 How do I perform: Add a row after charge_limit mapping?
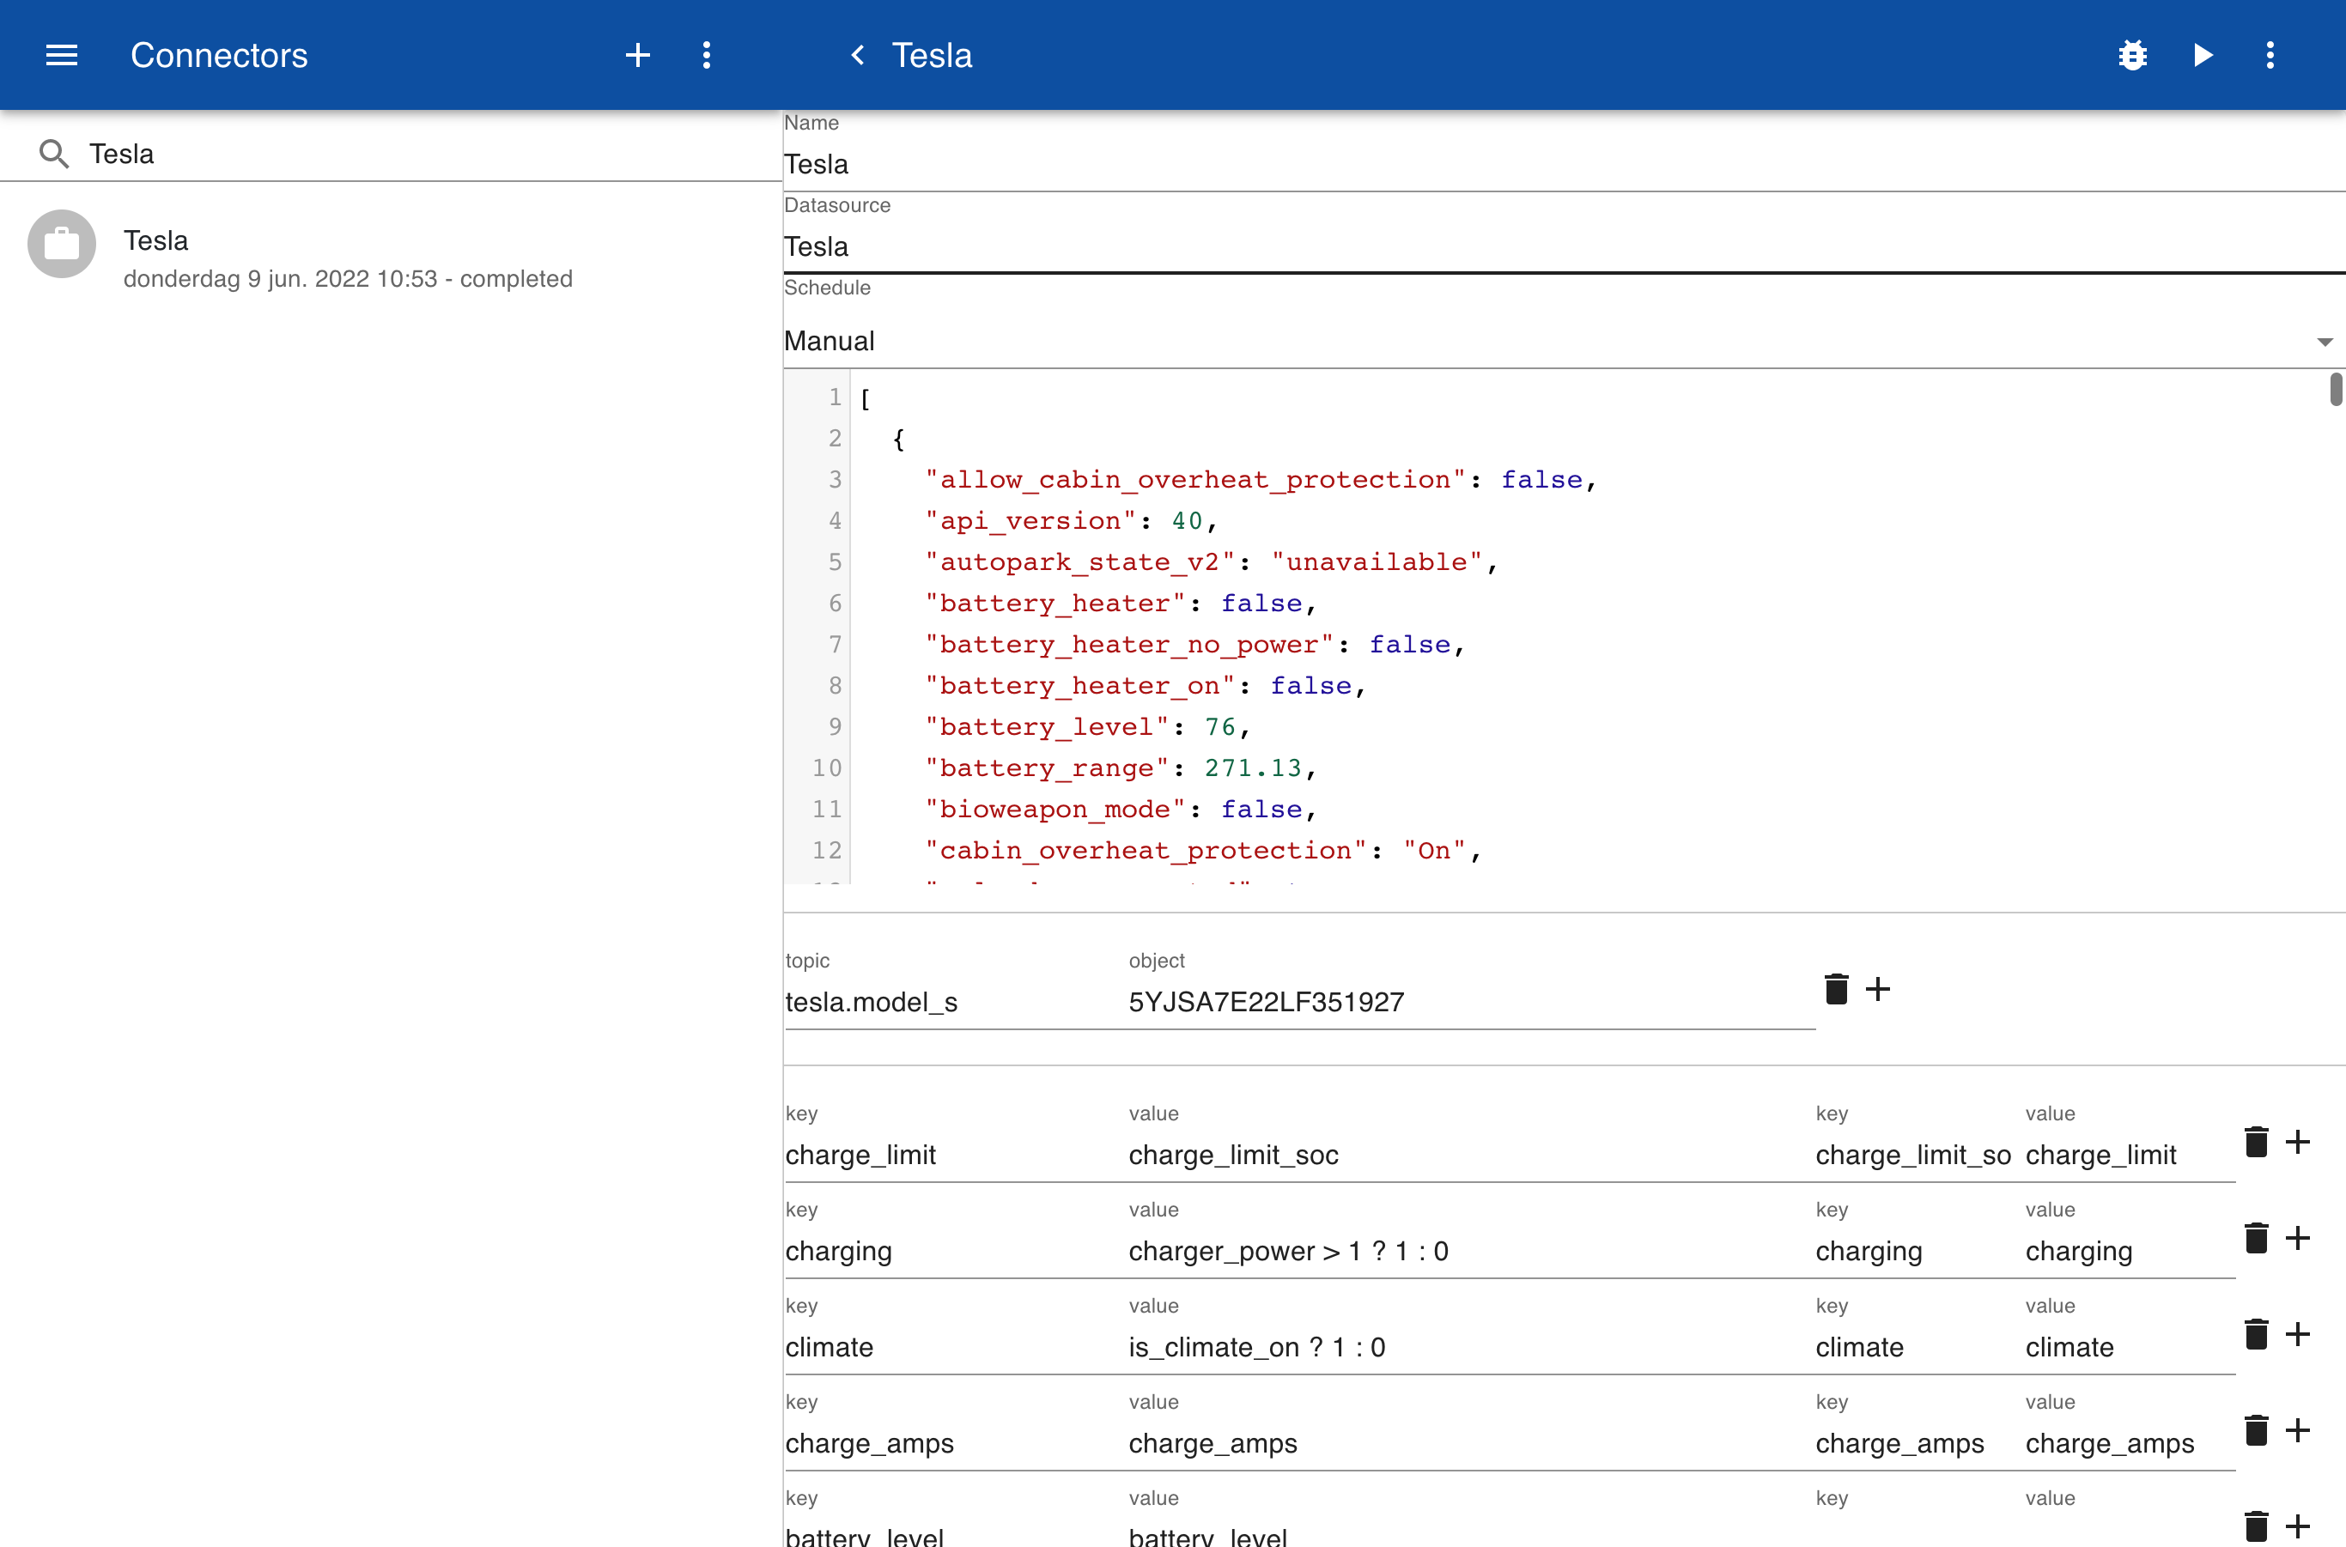tap(2298, 1142)
